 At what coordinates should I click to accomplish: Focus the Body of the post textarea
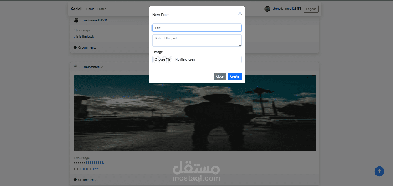197,40
